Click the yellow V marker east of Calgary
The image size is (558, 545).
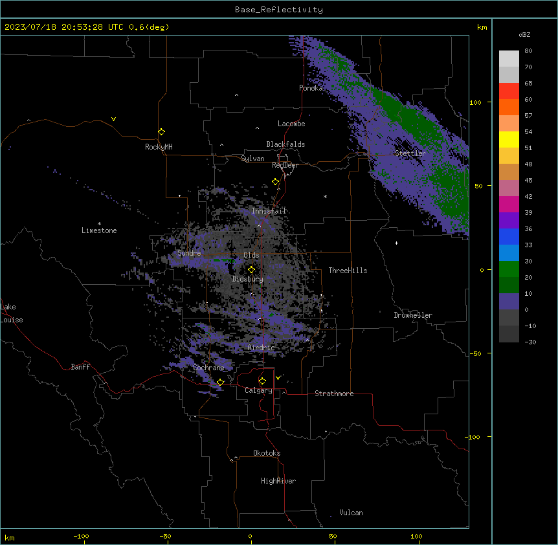pos(278,378)
